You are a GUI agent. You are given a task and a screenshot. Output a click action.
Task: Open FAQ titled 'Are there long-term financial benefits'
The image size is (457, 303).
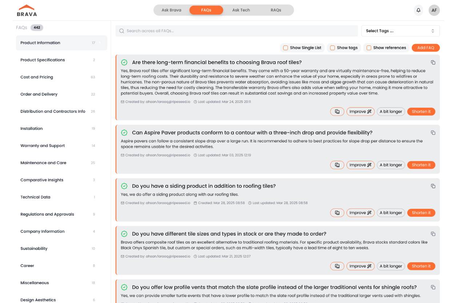[217, 62]
